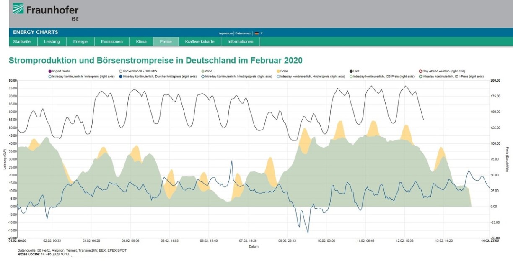
Task: Click the Fraunhofer ISE logo
Action: [45, 11]
